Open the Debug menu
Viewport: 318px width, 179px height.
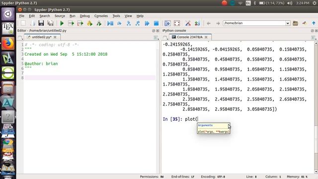pyautogui.click(x=84, y=16)
